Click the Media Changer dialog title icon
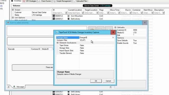The height and width of the screenshot is (95, 169). pyautogui.click(x=57, y=32)
